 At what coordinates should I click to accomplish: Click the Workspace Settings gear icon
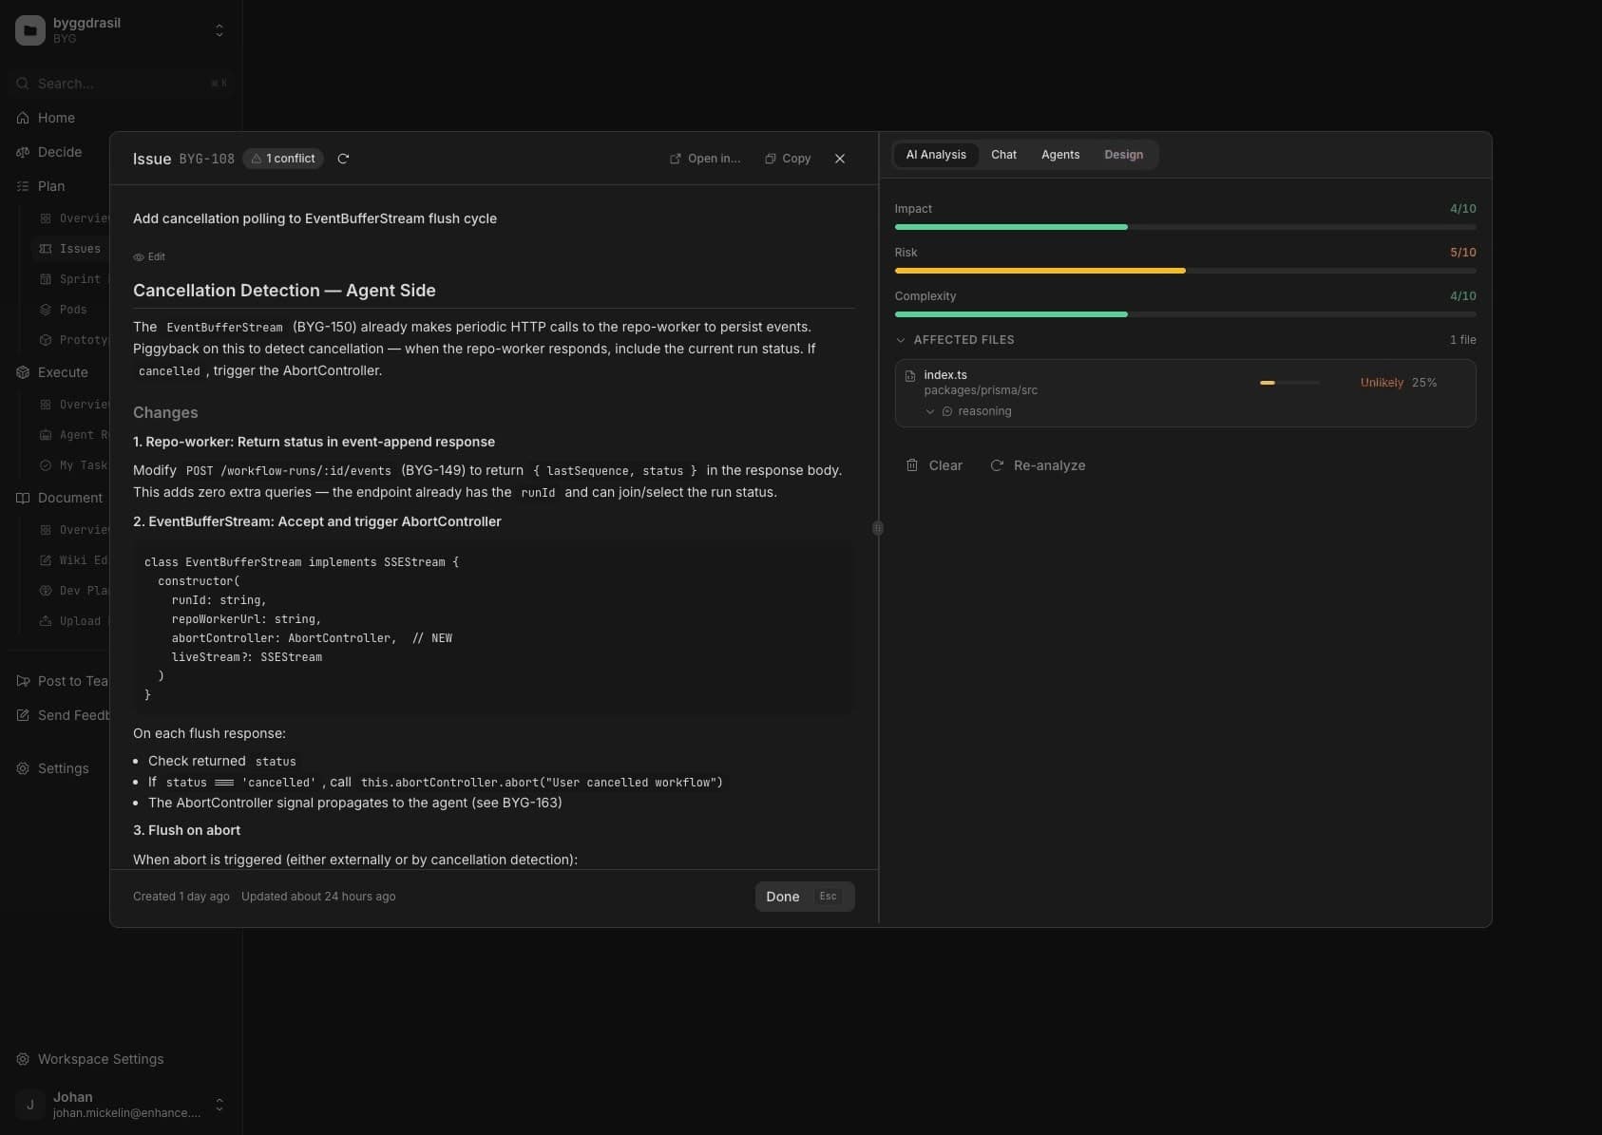(x=22, y=1059)
